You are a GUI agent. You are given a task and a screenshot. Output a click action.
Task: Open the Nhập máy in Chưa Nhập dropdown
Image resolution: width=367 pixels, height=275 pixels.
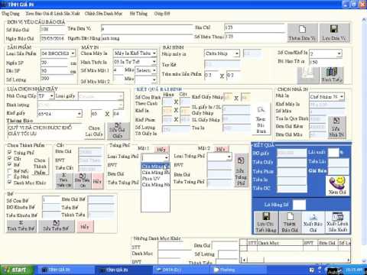point(237,53)
